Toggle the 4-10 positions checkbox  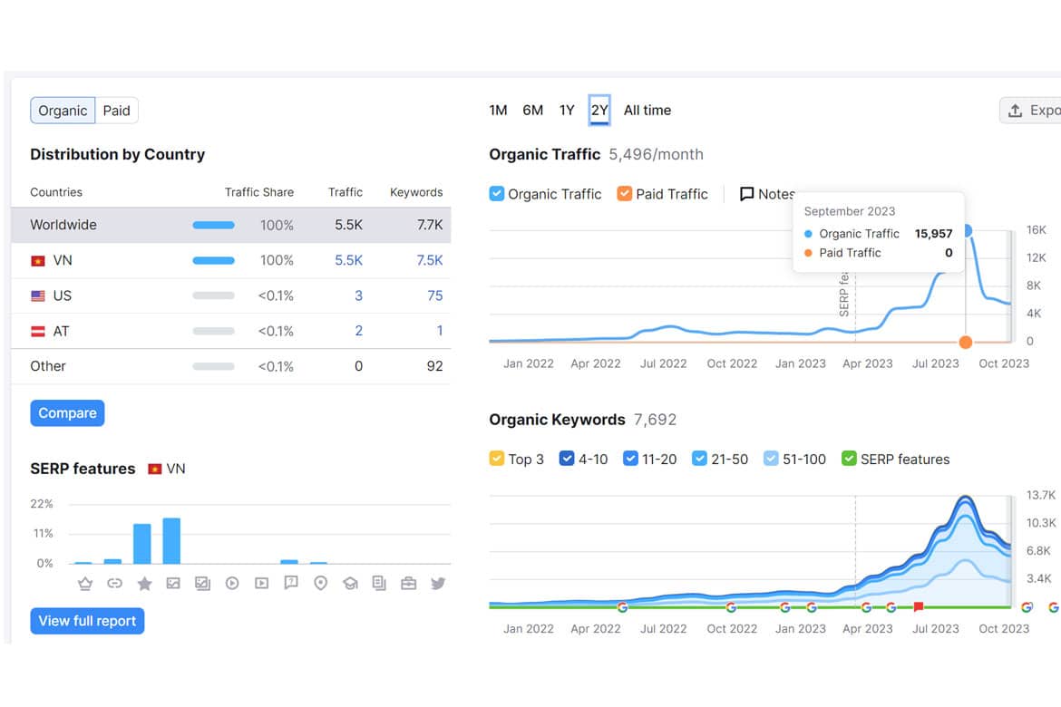[567, 459]
